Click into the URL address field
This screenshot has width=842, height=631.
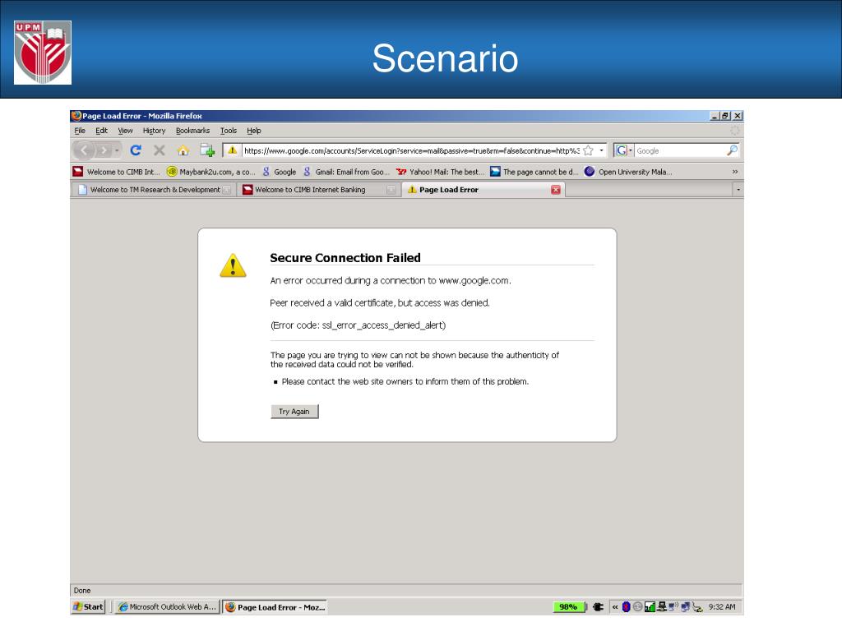(411, 151)
